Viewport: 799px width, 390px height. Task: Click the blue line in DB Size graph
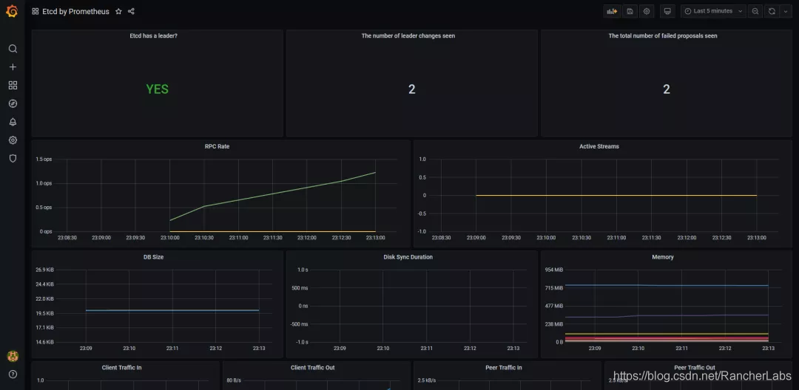tap(172, 310)
